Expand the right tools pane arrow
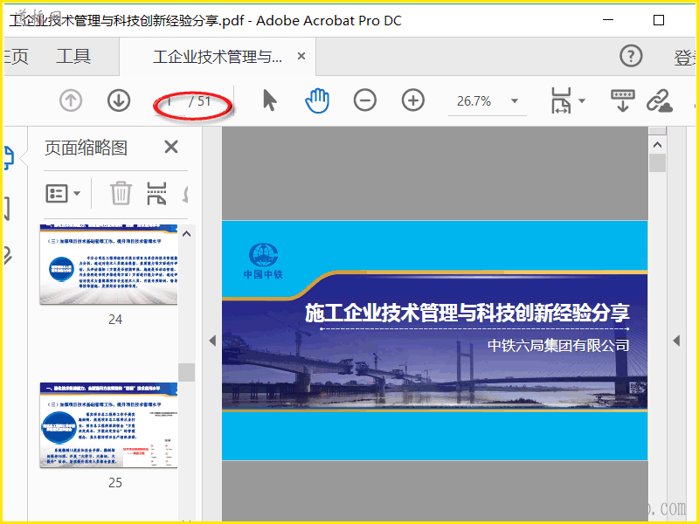 (x=676, y=341)
